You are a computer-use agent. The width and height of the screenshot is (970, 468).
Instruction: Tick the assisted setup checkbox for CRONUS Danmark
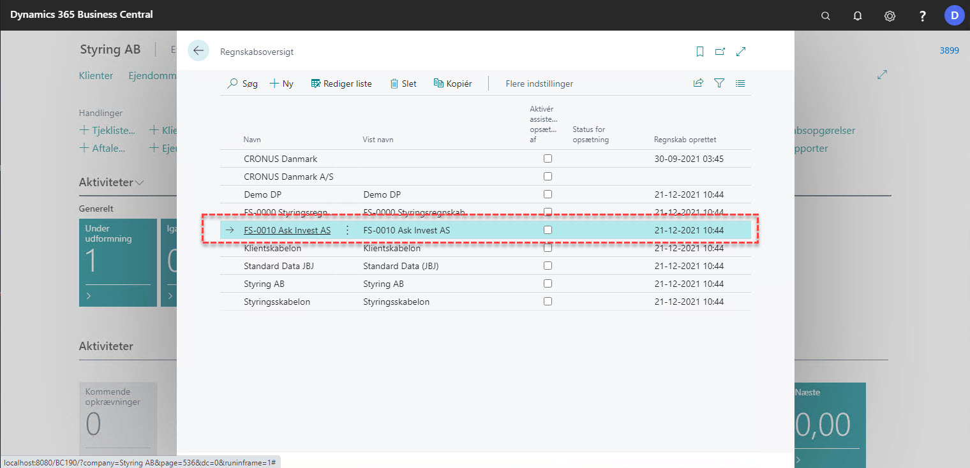[x=548, y=159]
